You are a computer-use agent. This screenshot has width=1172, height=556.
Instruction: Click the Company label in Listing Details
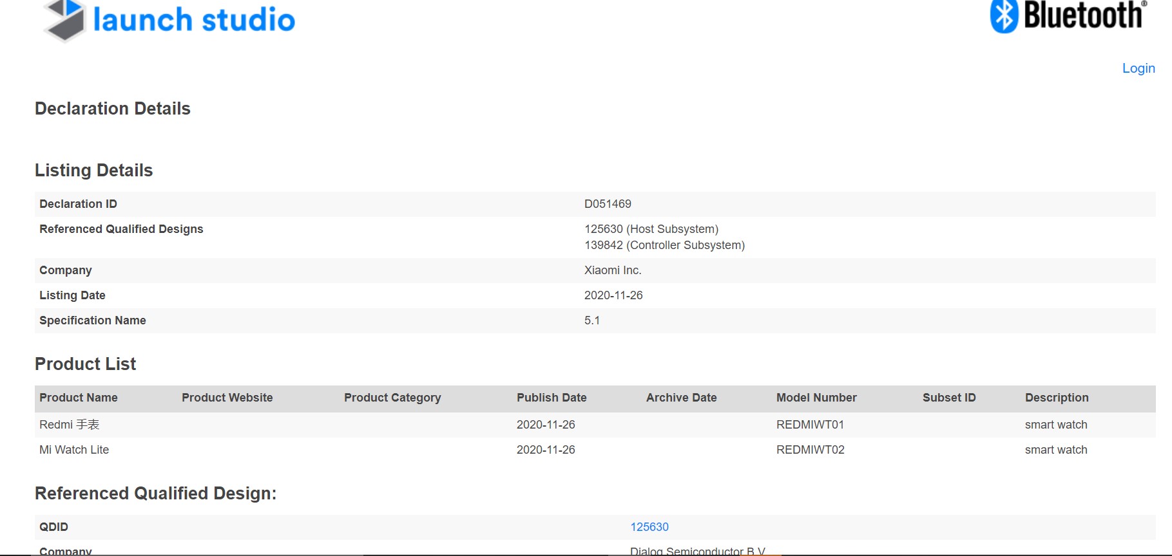pos(66,270)
